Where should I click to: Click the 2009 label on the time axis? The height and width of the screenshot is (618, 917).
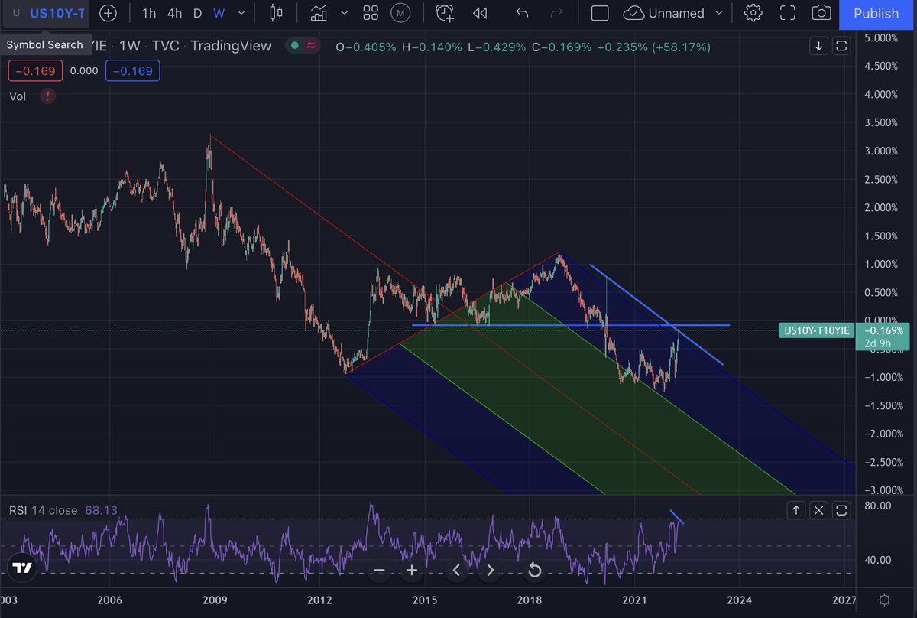215,600
